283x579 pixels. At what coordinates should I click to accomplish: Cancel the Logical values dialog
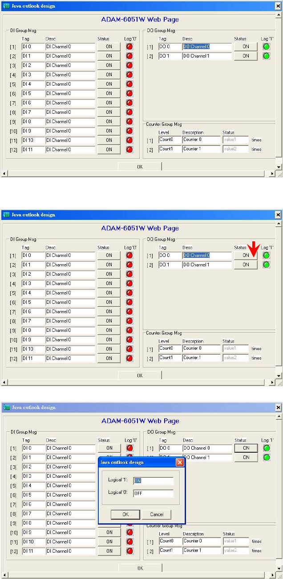click(157, 514)
